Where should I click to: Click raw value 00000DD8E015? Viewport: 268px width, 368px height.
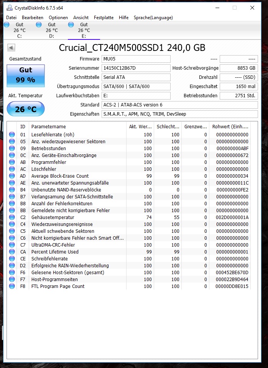(232, 286)
